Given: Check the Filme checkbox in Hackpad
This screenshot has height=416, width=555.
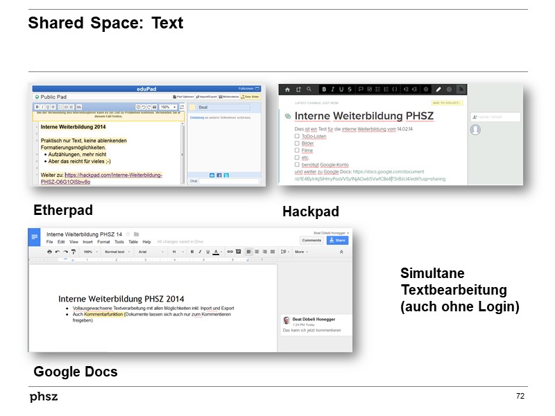Looking at the screenshot, I should (x=296, y=150).
